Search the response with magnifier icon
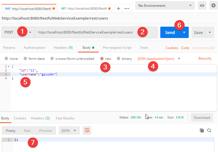218x152 pixels. click(x=209, y=130)
